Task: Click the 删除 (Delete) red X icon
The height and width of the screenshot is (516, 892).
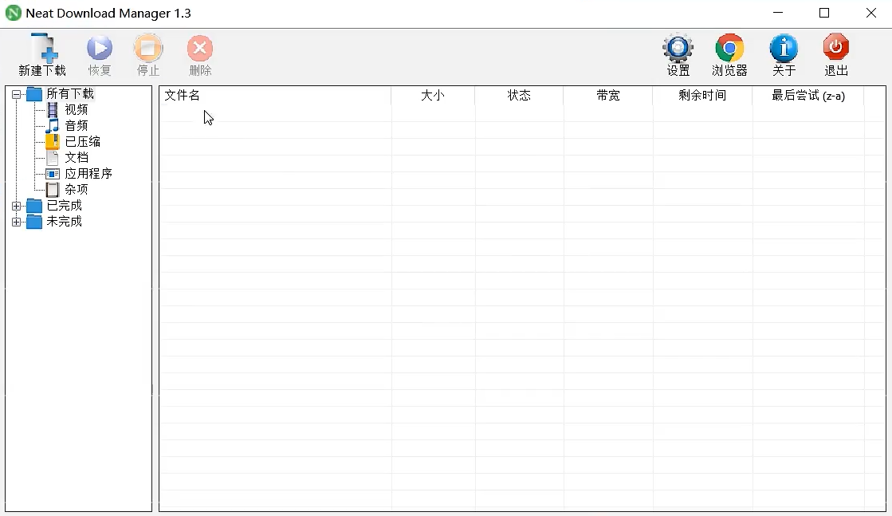Action: 200,49
